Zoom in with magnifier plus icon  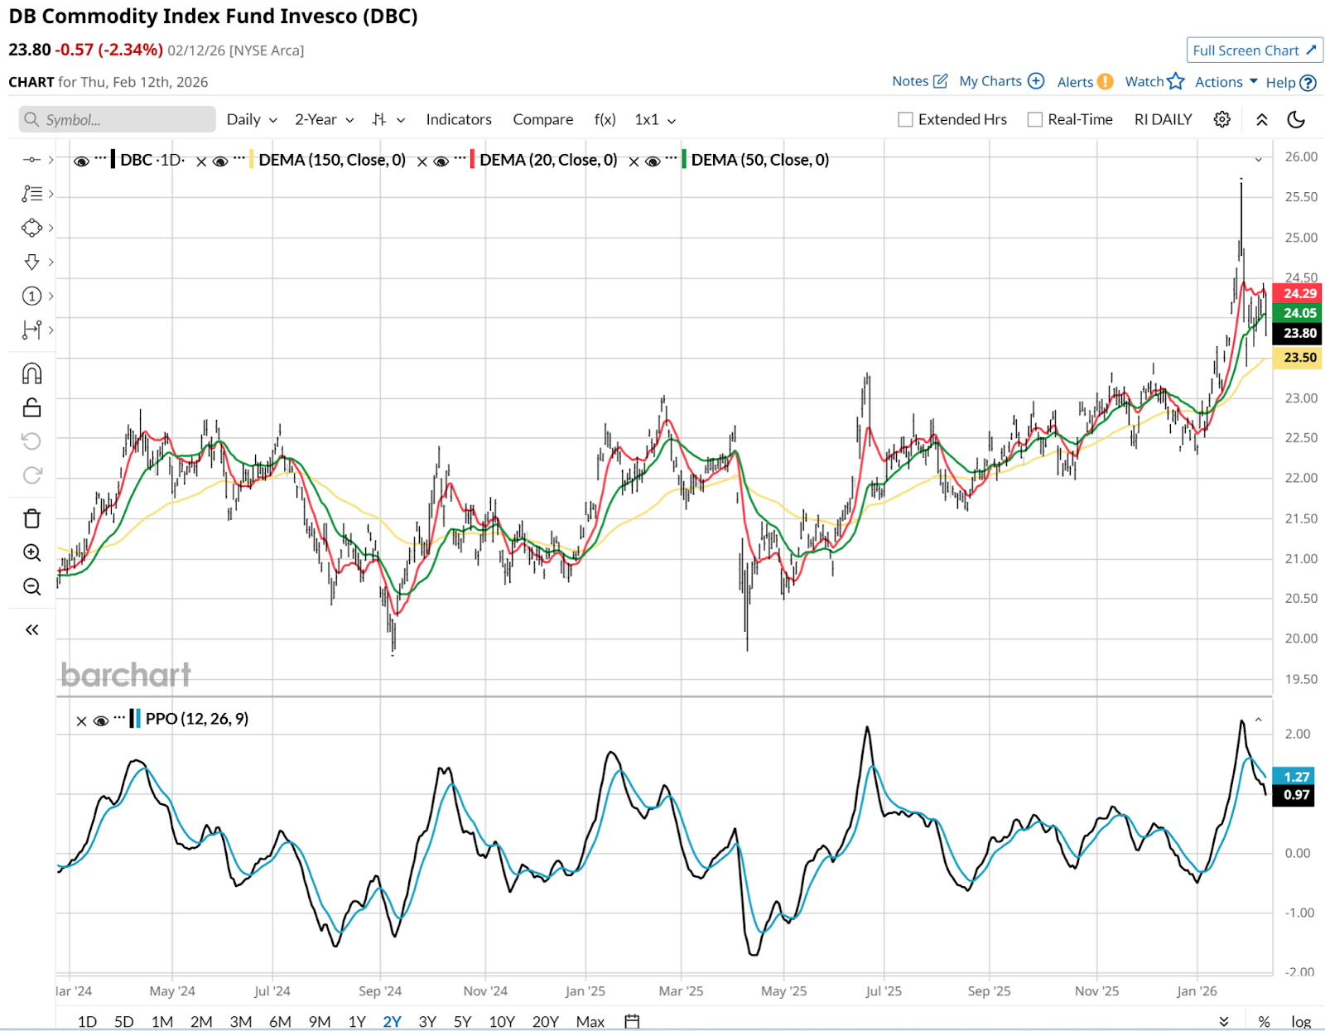(x=31, y=553)
